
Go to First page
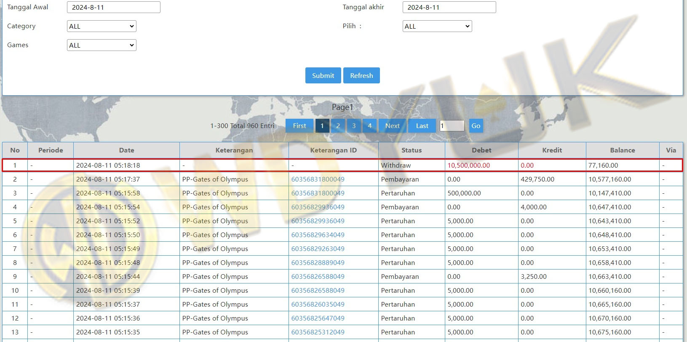coord(299,126)
